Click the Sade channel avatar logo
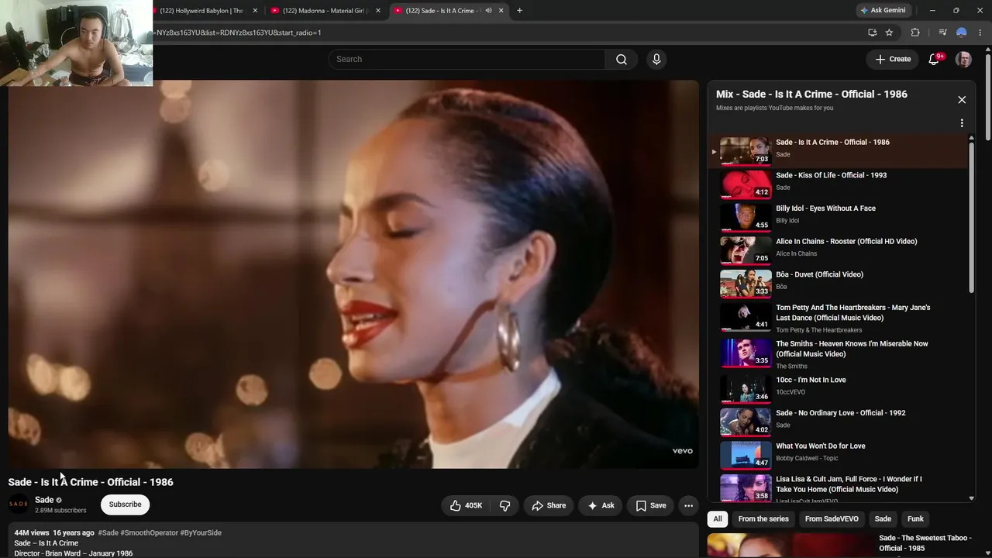Image resolution: width=992 pixels, height=558 pixels. [19, 505]
